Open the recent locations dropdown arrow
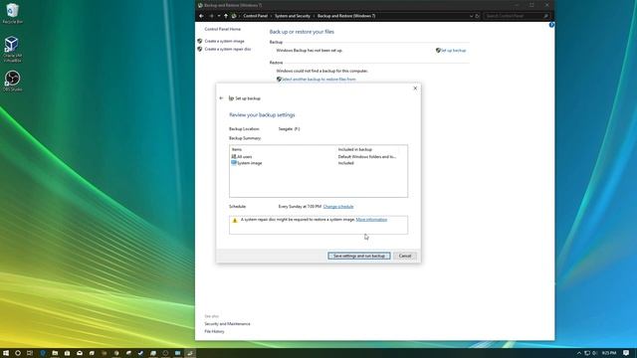 tap(219, 16)
